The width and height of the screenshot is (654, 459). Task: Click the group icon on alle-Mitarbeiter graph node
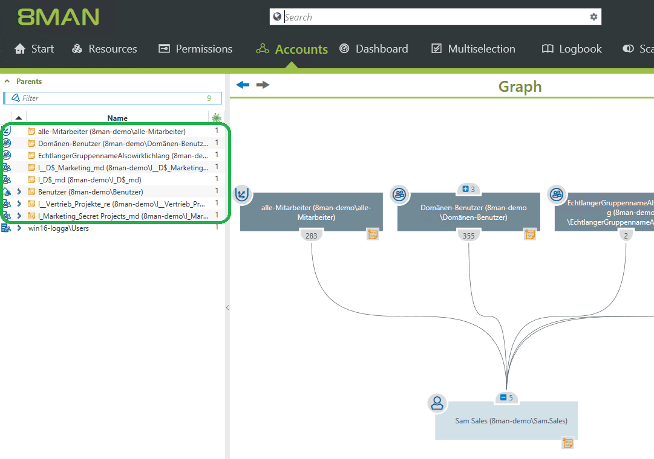[242, 194]
